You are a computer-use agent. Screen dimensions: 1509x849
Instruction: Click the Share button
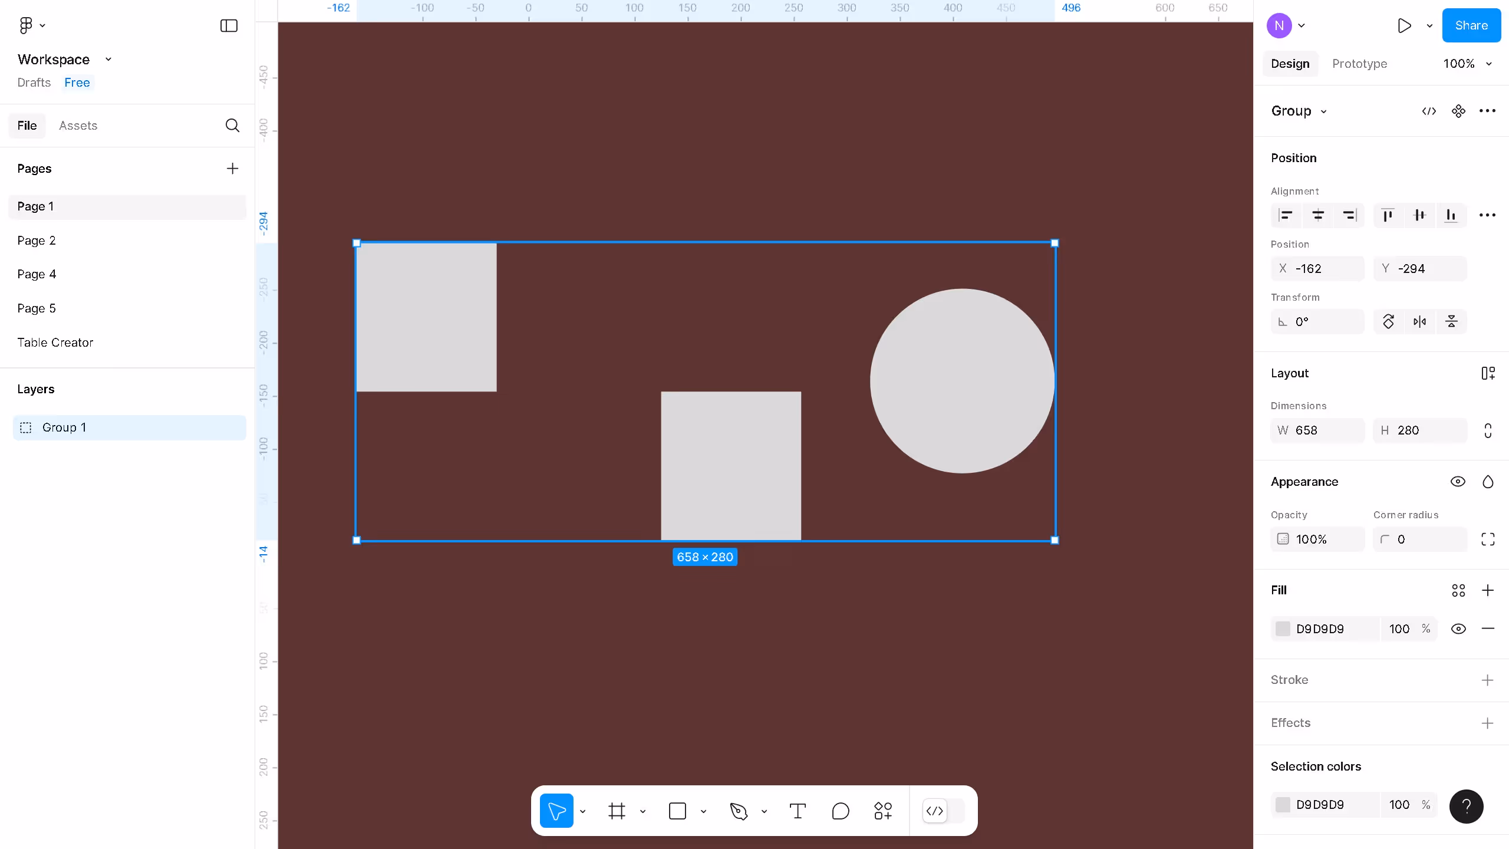click(x=1470, y=25)
